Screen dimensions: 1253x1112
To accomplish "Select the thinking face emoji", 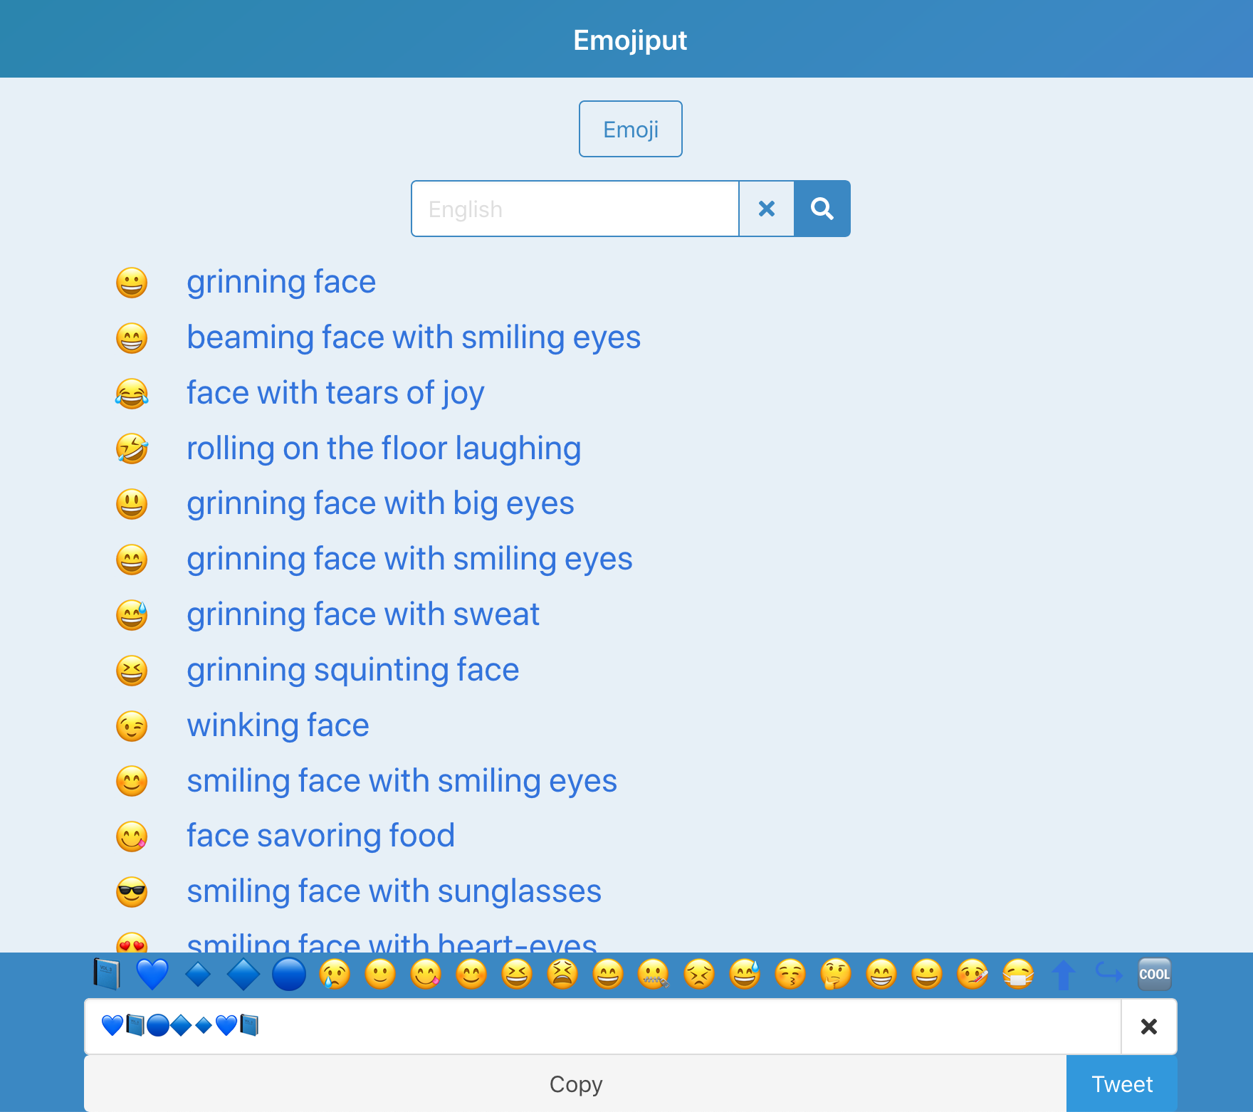I will (x=836, y=974).
